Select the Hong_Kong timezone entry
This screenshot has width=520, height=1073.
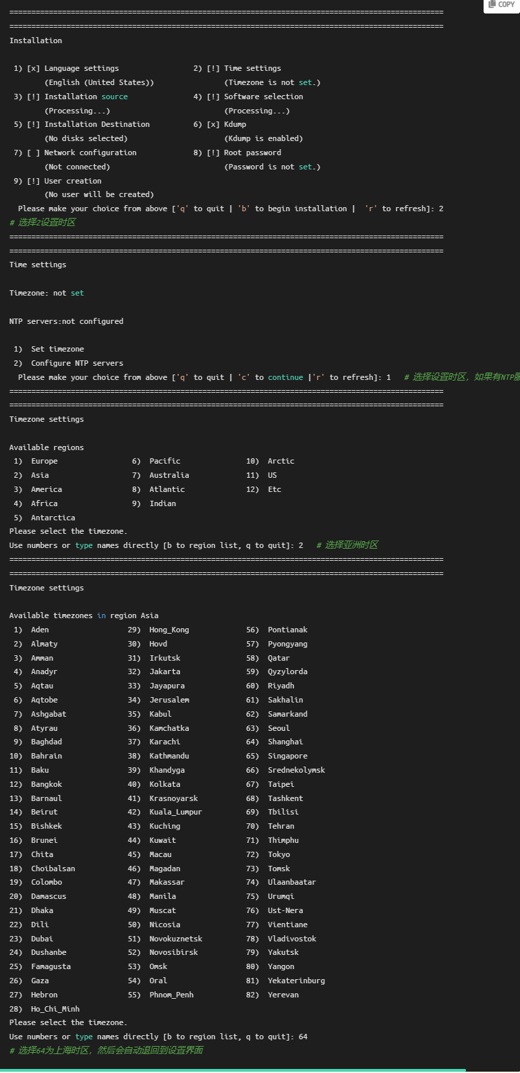click(169, 630)
